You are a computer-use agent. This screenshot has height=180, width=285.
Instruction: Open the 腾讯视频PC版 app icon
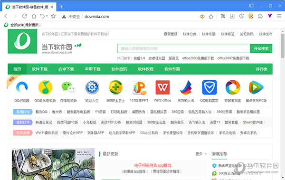click(256, 87)
